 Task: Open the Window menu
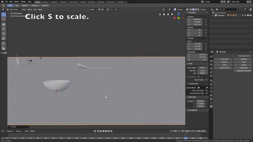tap(23, 2)
